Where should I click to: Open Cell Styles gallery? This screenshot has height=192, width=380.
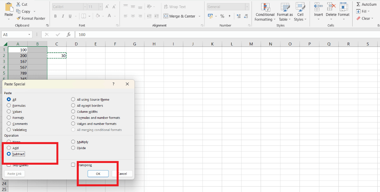coord(300,12)
